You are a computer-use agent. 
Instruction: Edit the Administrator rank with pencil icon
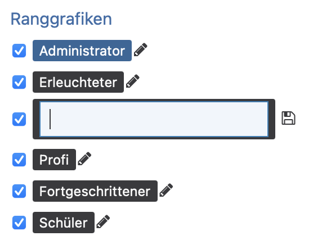pyautogui.click(x=141, y=49)
